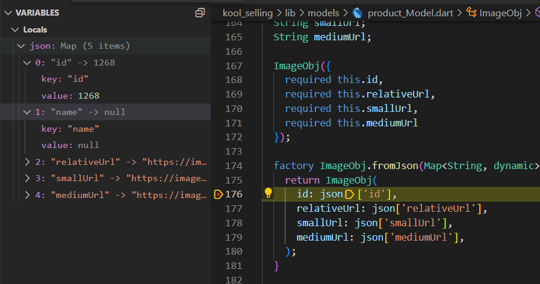Click the ImageObj class symbol icon in breadcrumb

(471, 13)
